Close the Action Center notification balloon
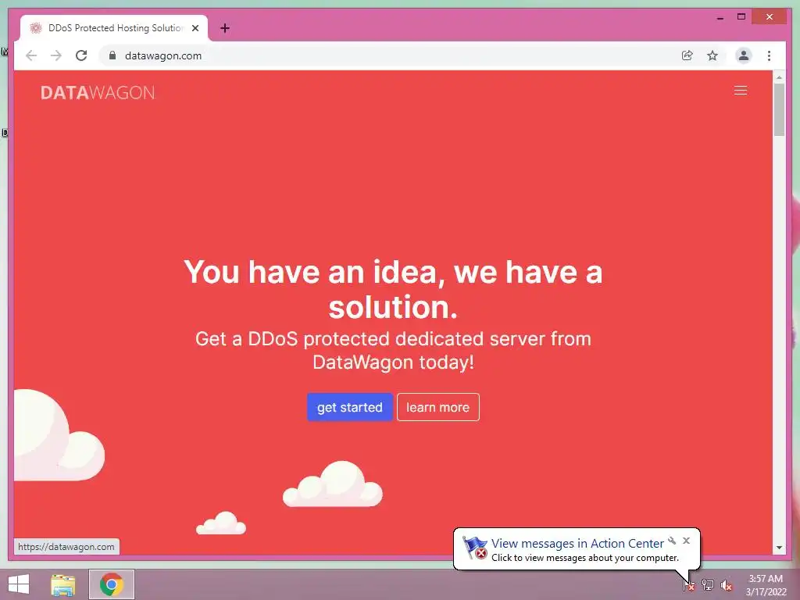The width and height of the screenshot is (800, 600). click(x=686, y=541)
